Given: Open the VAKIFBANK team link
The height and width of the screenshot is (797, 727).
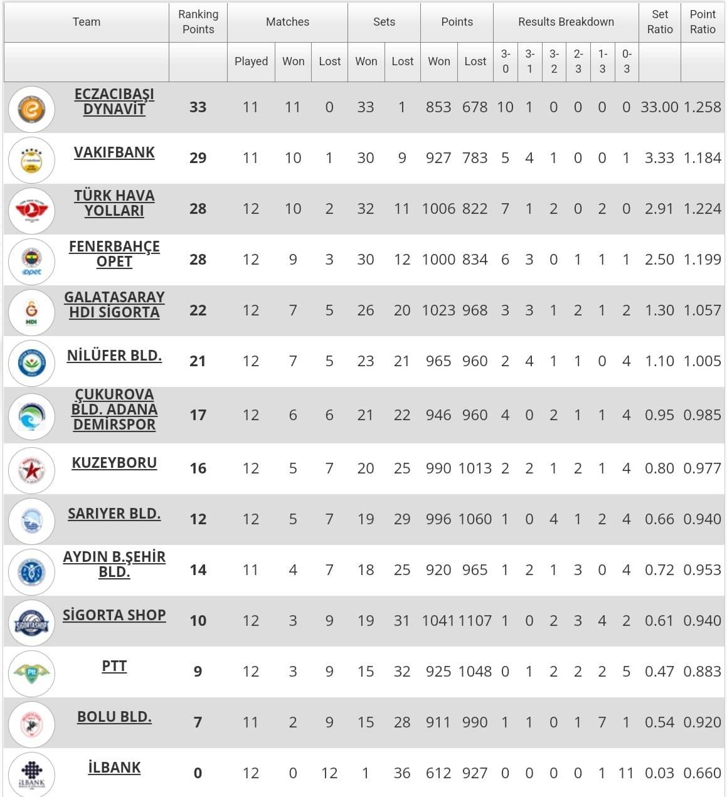Looking at the screenshot, I should (x=114, y=152).
